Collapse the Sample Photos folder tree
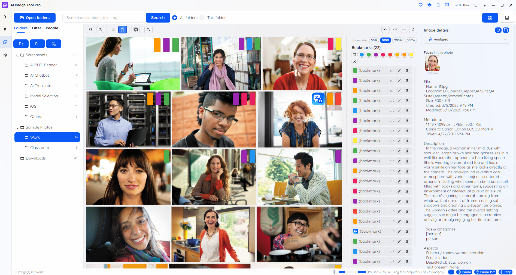Image resolution: width=516 pixels, height=275 pixels. tap(17, 127)
